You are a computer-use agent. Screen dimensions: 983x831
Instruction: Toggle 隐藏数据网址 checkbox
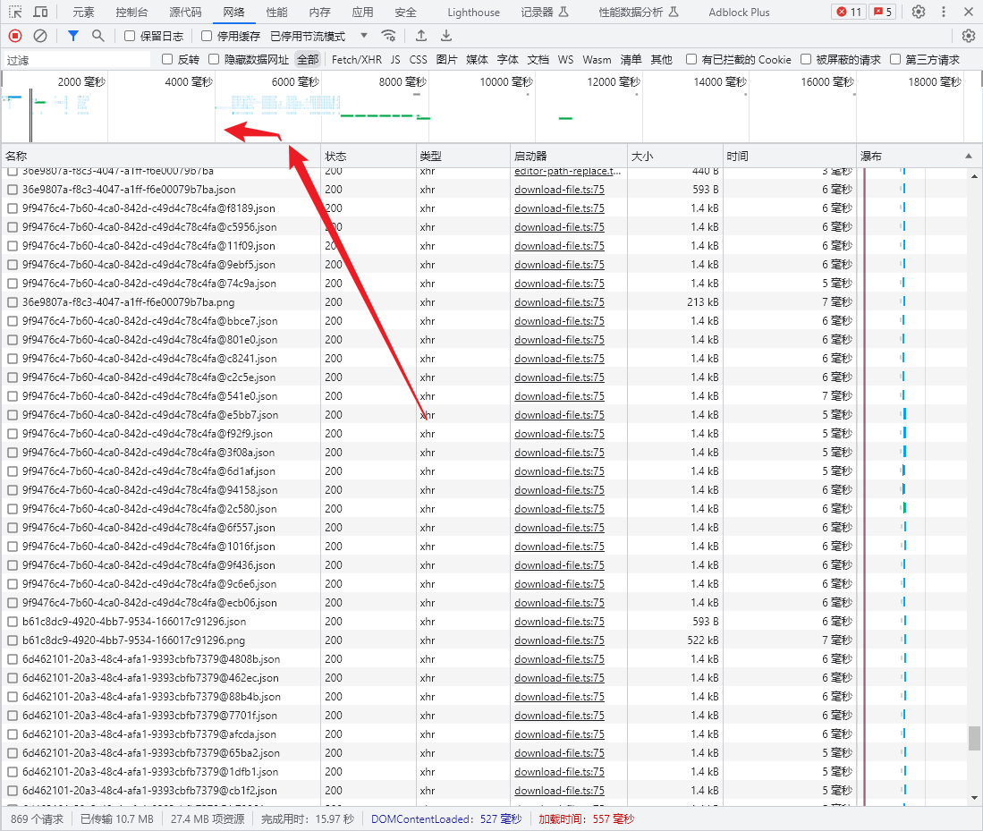(214, 59)
